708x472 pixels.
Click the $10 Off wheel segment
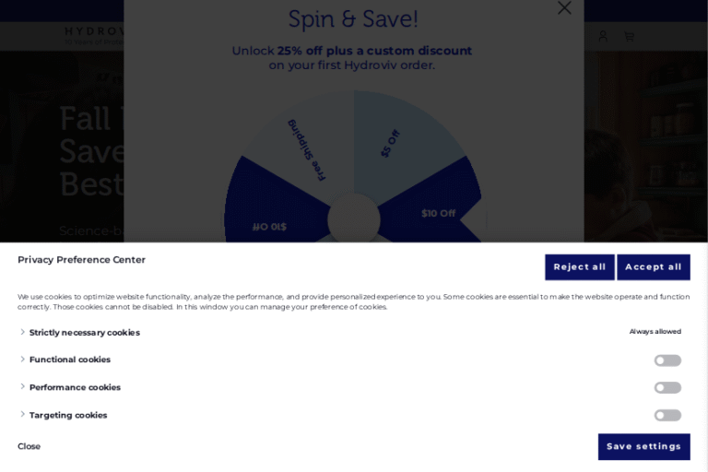click(x=438, y=212)
